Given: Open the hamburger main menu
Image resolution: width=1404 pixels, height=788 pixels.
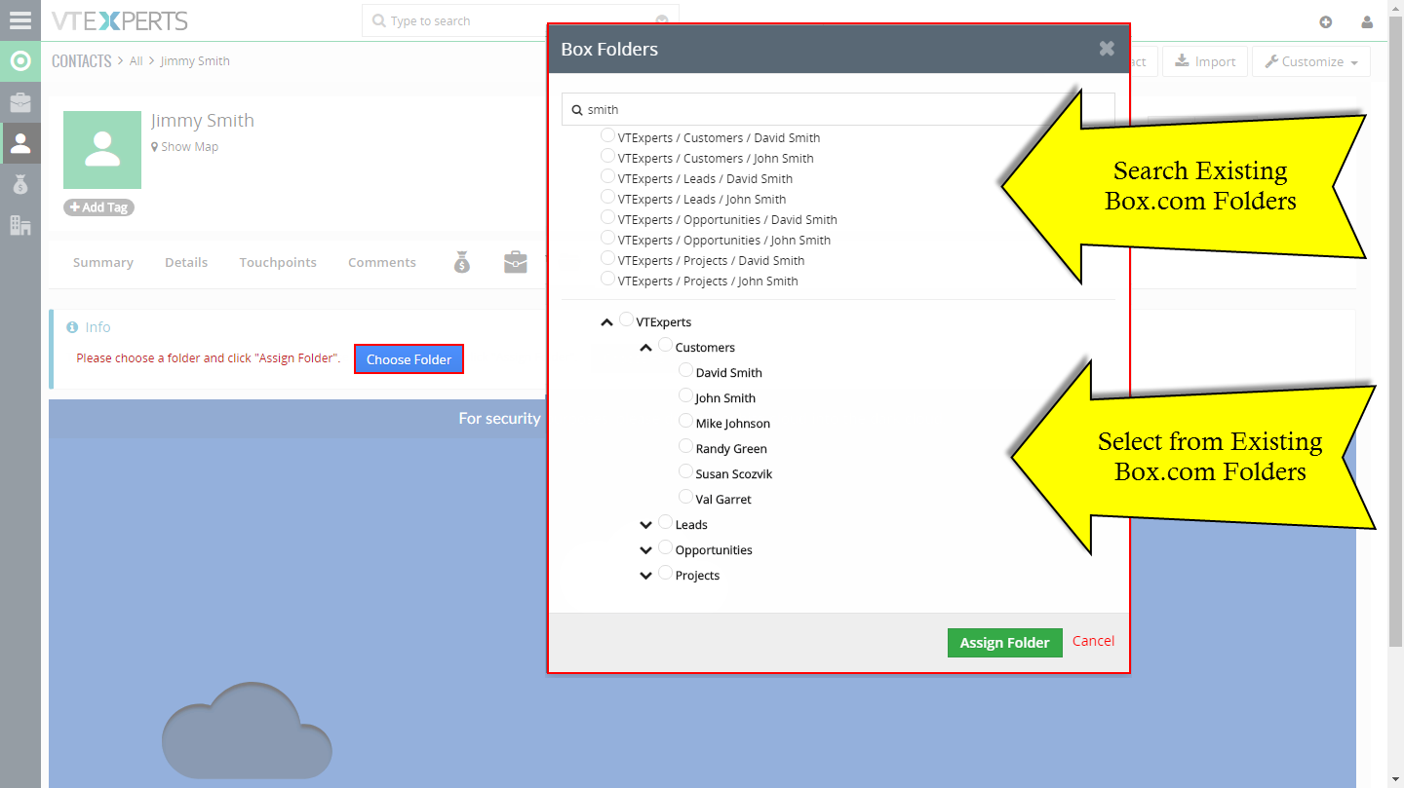Looking at the screenshot, I should pyautogui.click(x=19, y=19).
